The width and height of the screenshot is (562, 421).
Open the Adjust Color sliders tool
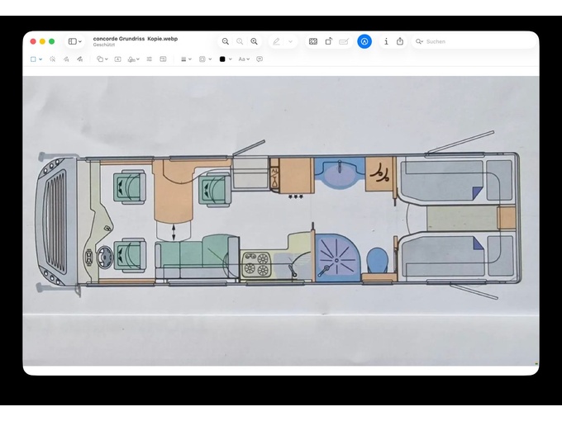click(150, 59)
